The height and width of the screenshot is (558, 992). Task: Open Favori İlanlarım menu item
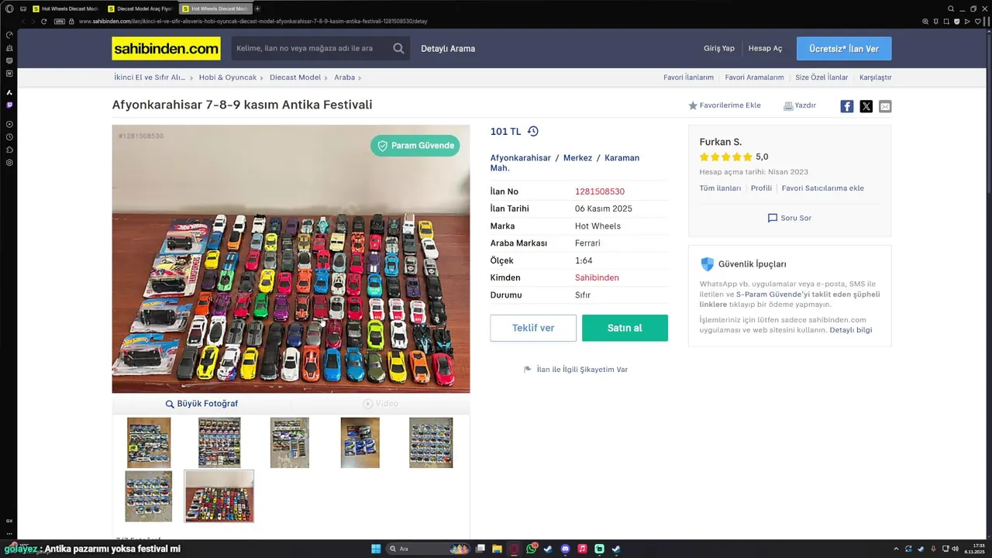click(x=688, y=77)
